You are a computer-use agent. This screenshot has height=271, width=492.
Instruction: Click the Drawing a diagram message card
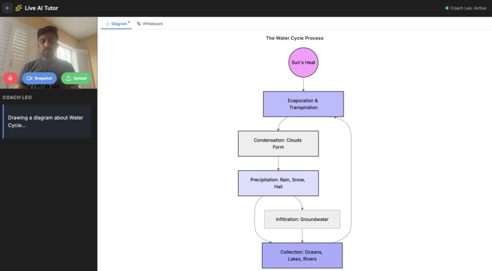coord(47,121)
